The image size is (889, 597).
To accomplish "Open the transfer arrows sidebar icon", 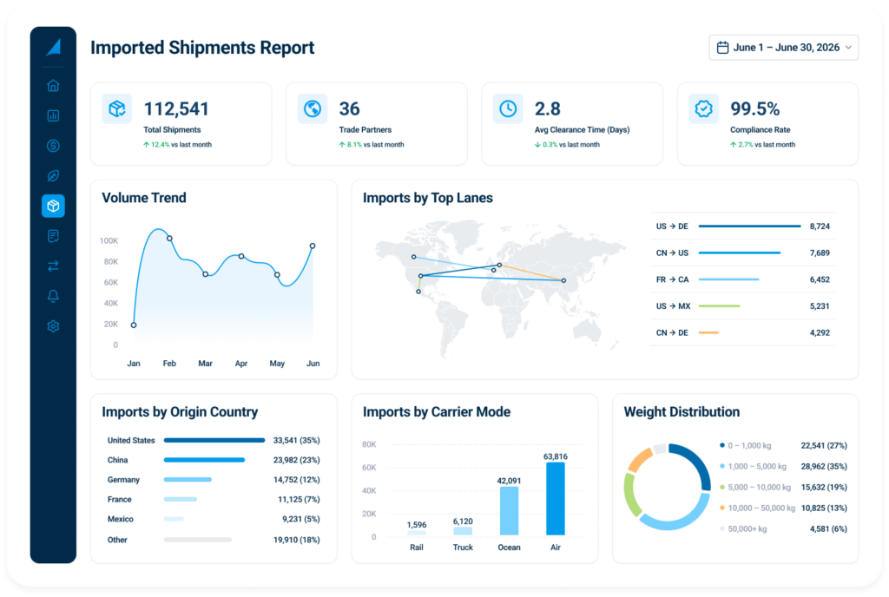I will click(x=53, y=266).
